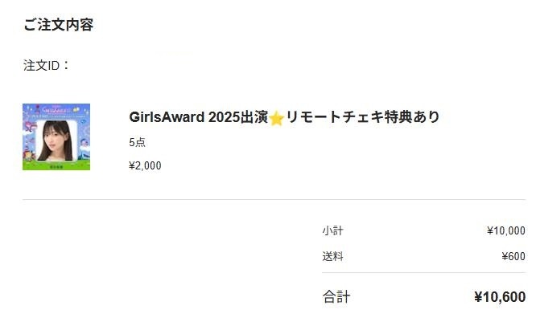This screenshot has height=326, width=536.
Task: Click the divider line below the product item
Action: (x=274, y=199)
